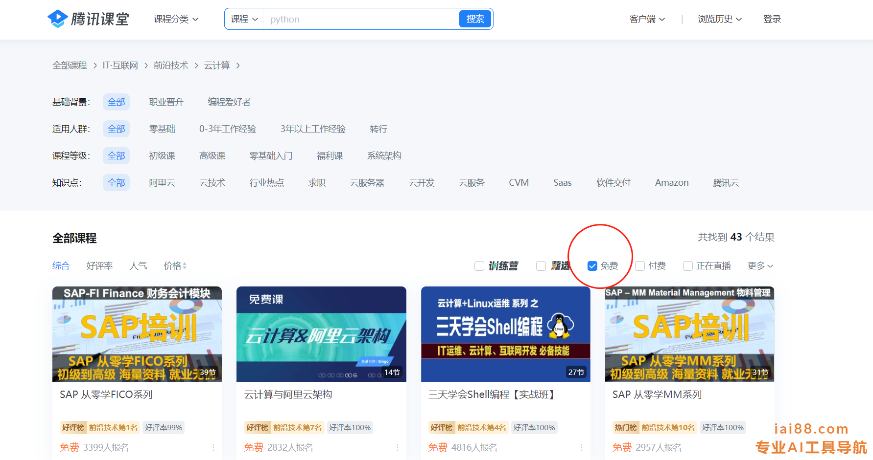Enable the 训练营 checkbox

[479, 266]
